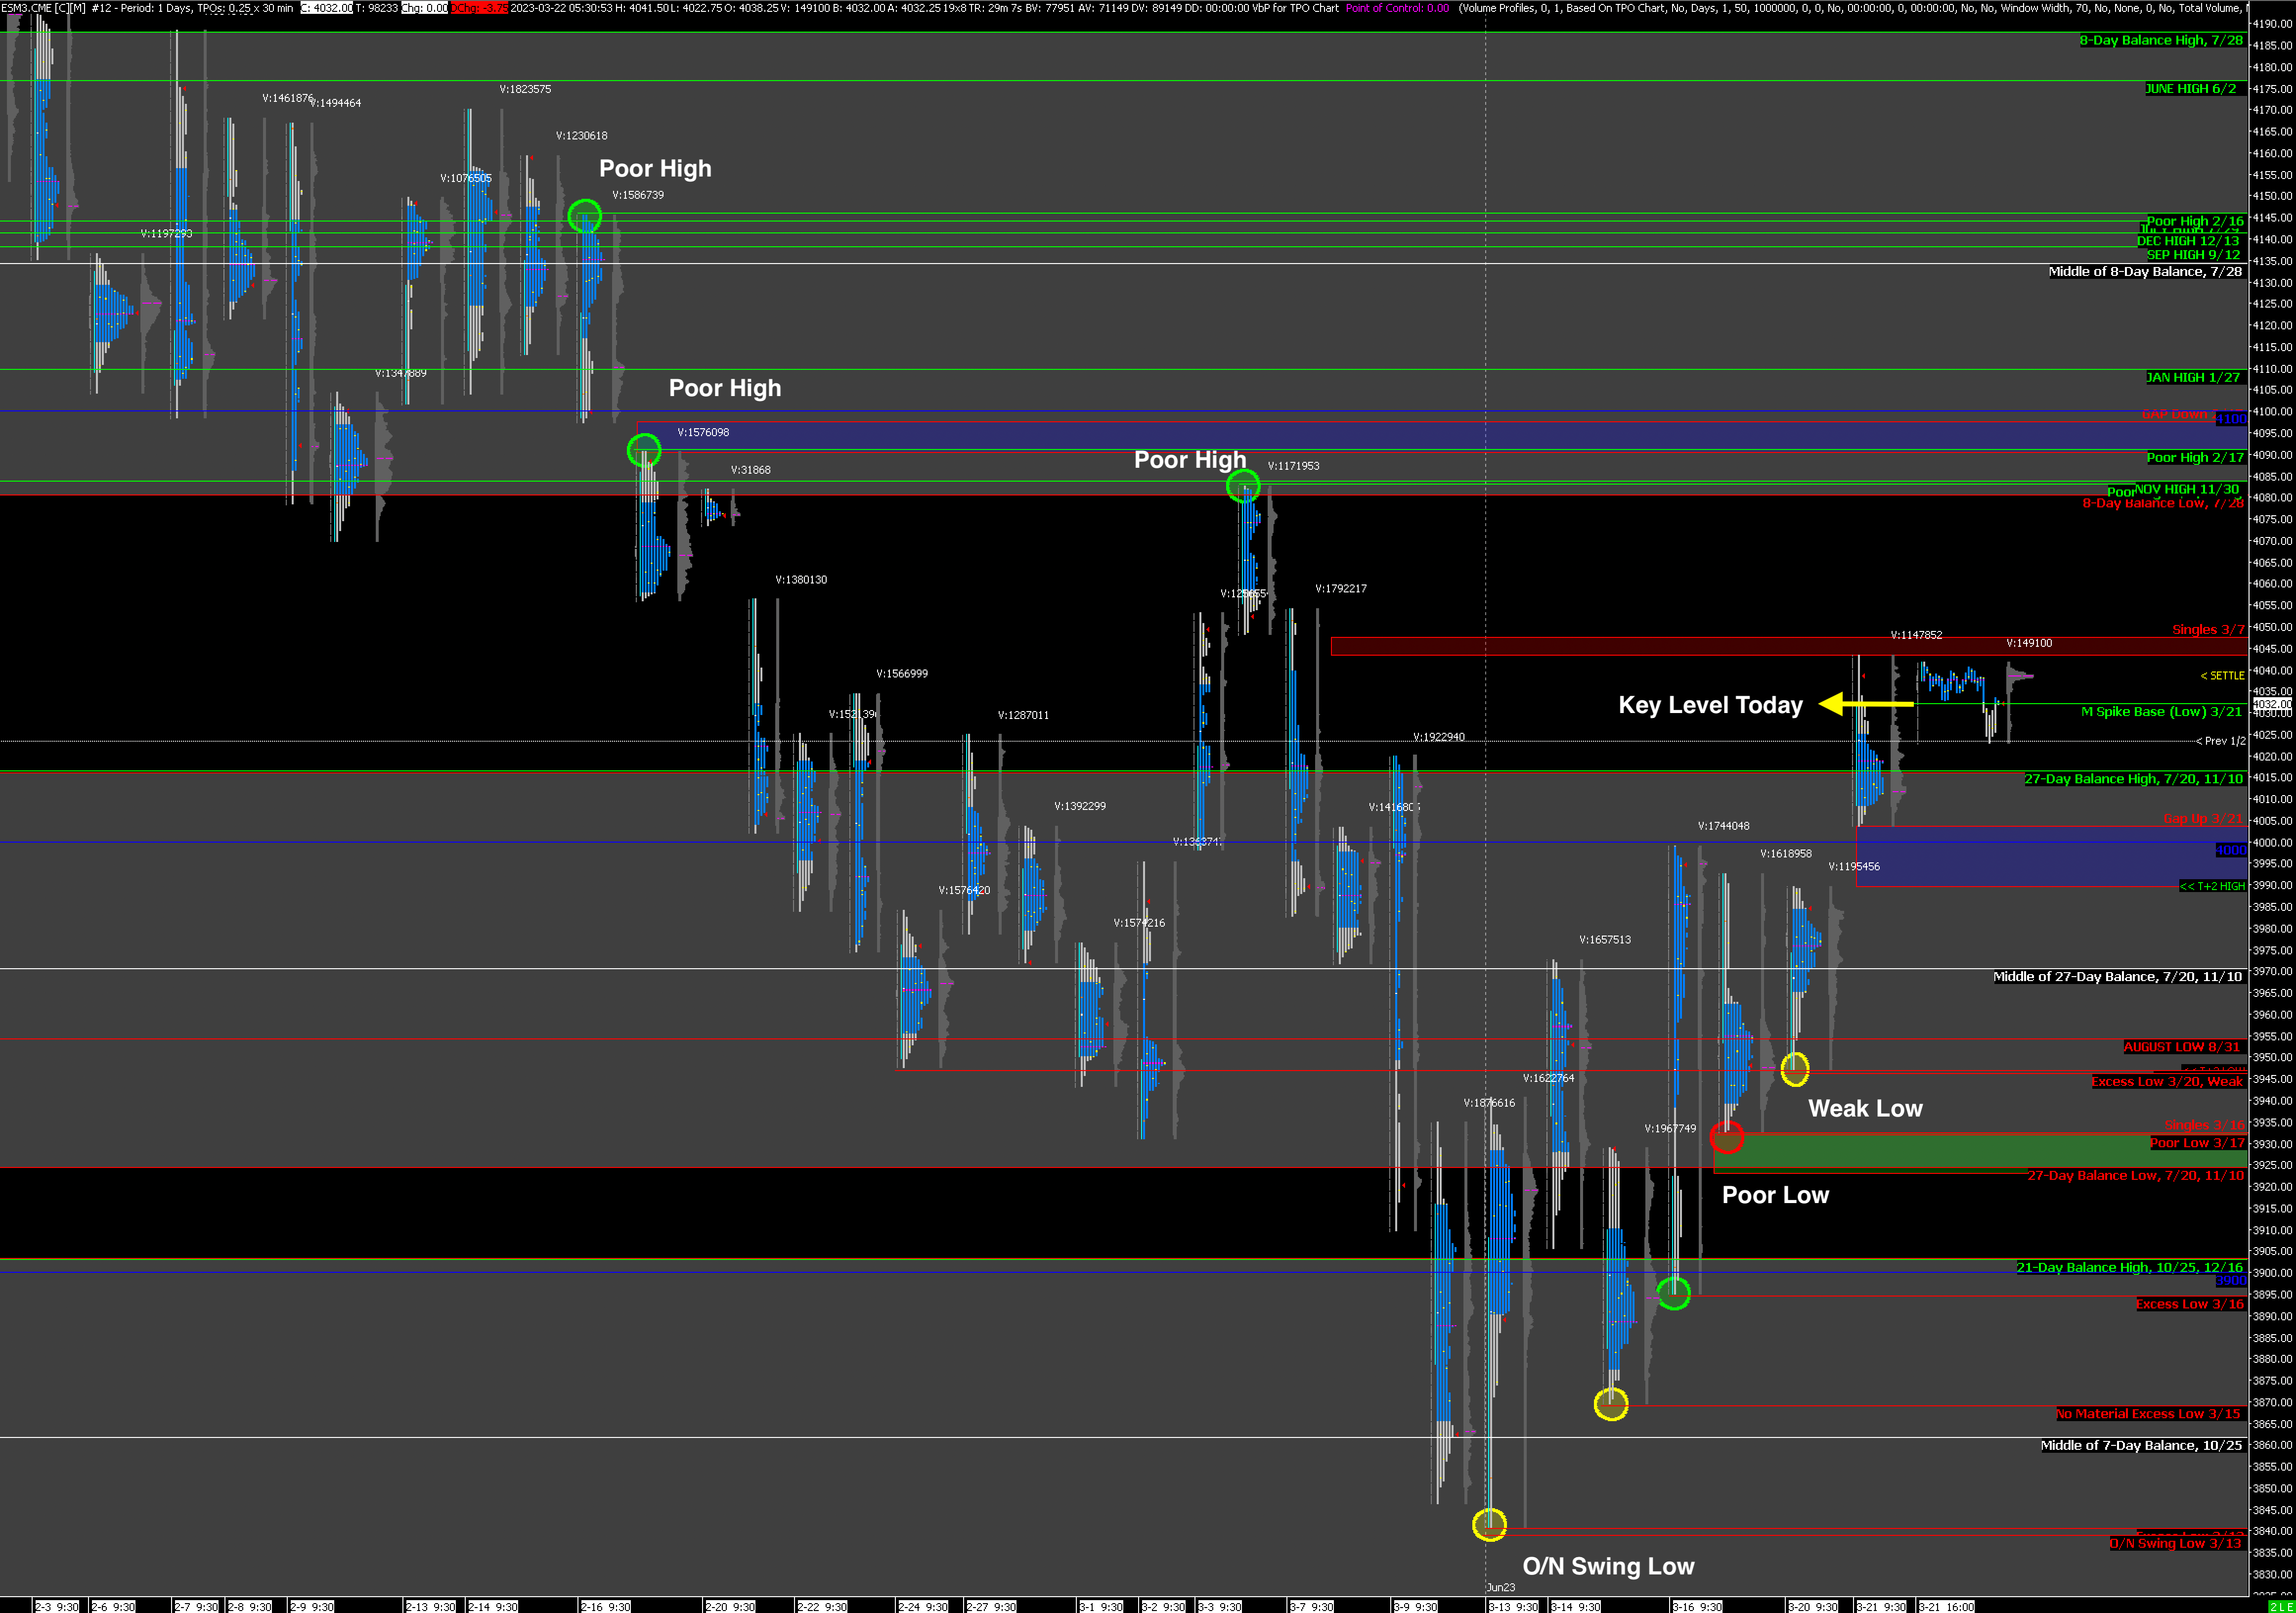2296x1613 pixels.
Task: Click yellow circle on No Material Excess Low line
Action: [1610, 1404]
